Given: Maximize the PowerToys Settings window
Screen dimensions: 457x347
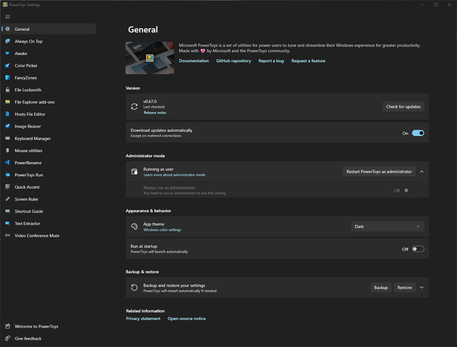Looking at the screenshot, I should pyautogui.click(x=436, y=5).
